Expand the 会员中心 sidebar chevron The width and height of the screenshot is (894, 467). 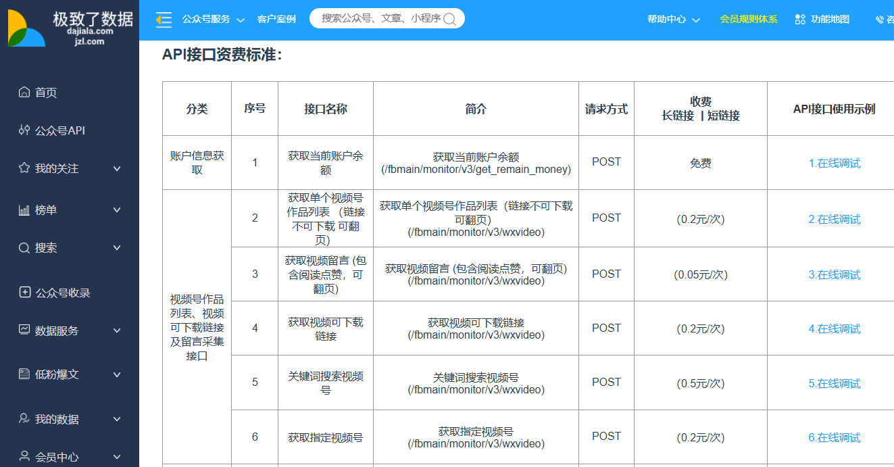coord(117,458)
